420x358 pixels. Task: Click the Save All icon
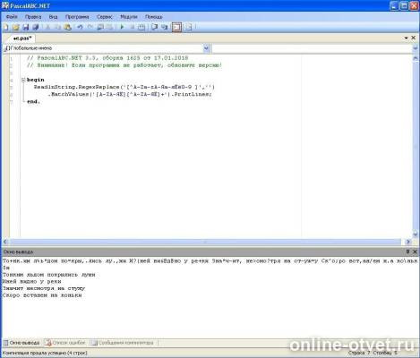pyautogui.click(x=36, y=28)
